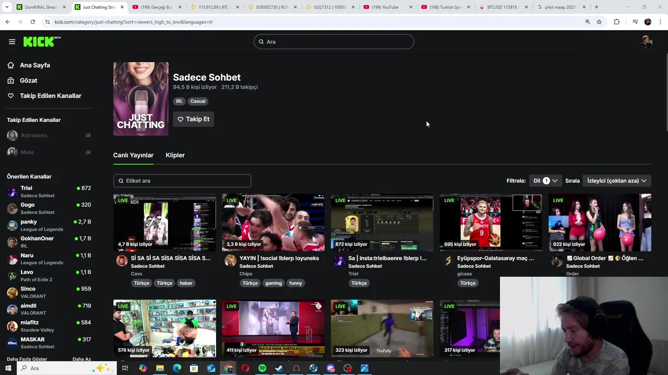
Task: Open Discord from the taskbar
Action: (330, 368)
